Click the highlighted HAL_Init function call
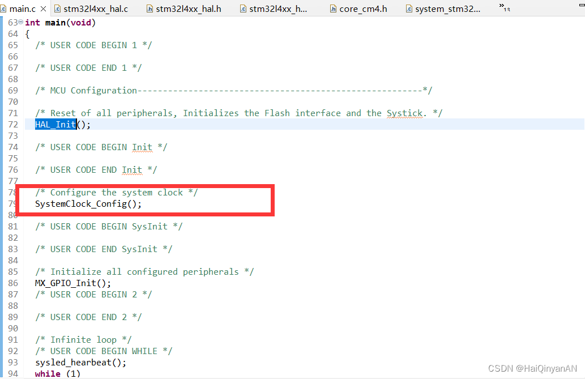585x379 pixels. coord(54,124)
